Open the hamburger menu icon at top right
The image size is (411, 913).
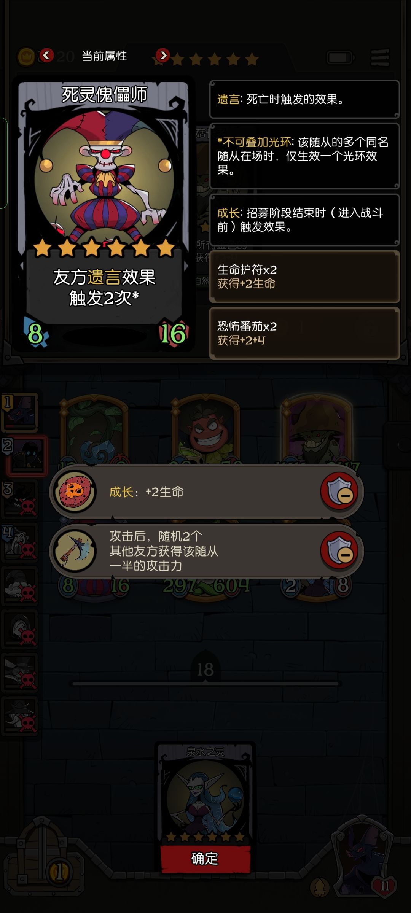click(x=380, y=58)
